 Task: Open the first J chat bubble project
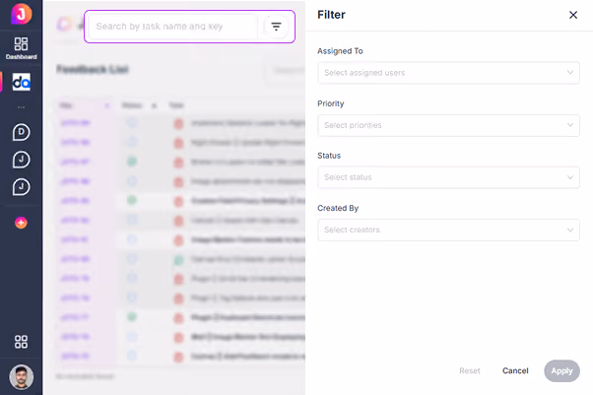(x=22, y=160)
